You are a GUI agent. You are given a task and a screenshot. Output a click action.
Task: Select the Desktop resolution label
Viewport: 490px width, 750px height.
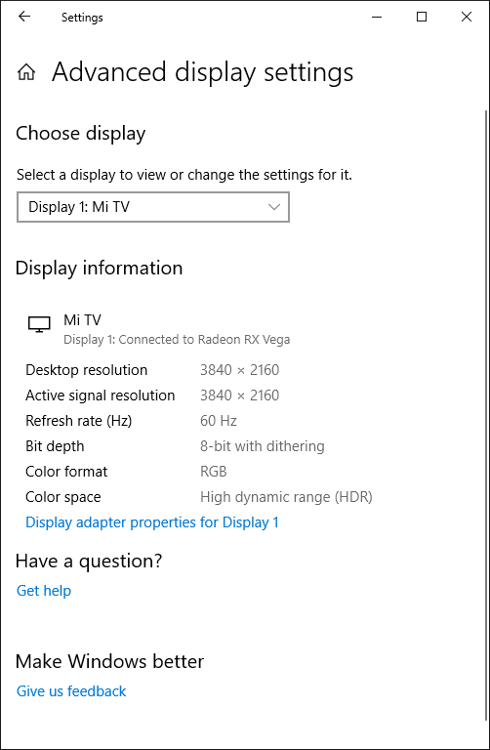87,370
